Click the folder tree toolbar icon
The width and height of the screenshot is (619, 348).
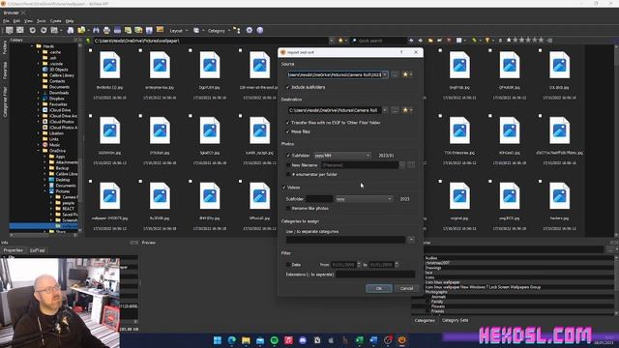click(x=236, y=30)
